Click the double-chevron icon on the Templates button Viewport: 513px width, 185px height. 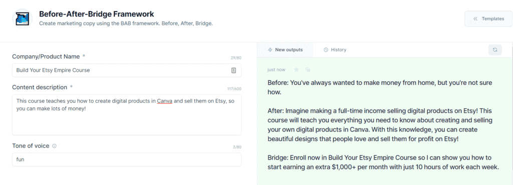click(x=475, y=18)
